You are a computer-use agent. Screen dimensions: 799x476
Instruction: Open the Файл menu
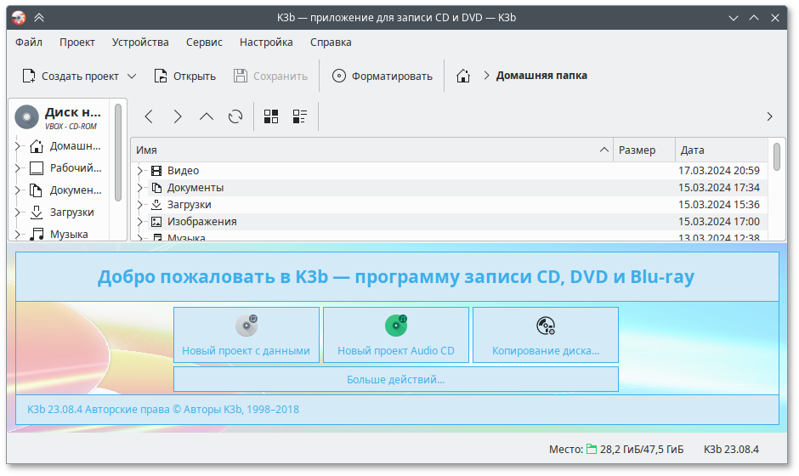[29, 42]
